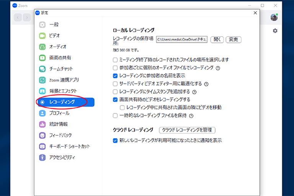
Task: Uncheck 画面共有時のビデオをレコーディングする
Action: (115, 100)
